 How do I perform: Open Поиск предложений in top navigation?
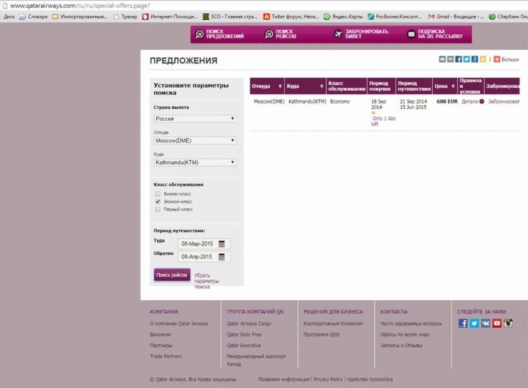[225, 34]
